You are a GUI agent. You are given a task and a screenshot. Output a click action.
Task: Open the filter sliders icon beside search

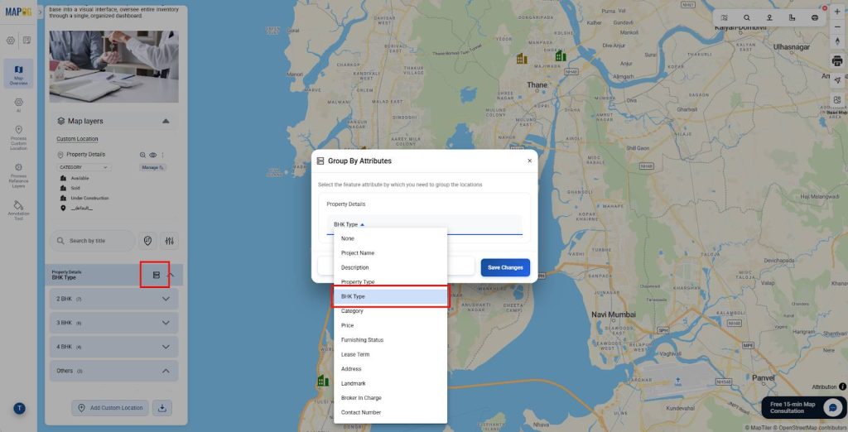(169, 241)
